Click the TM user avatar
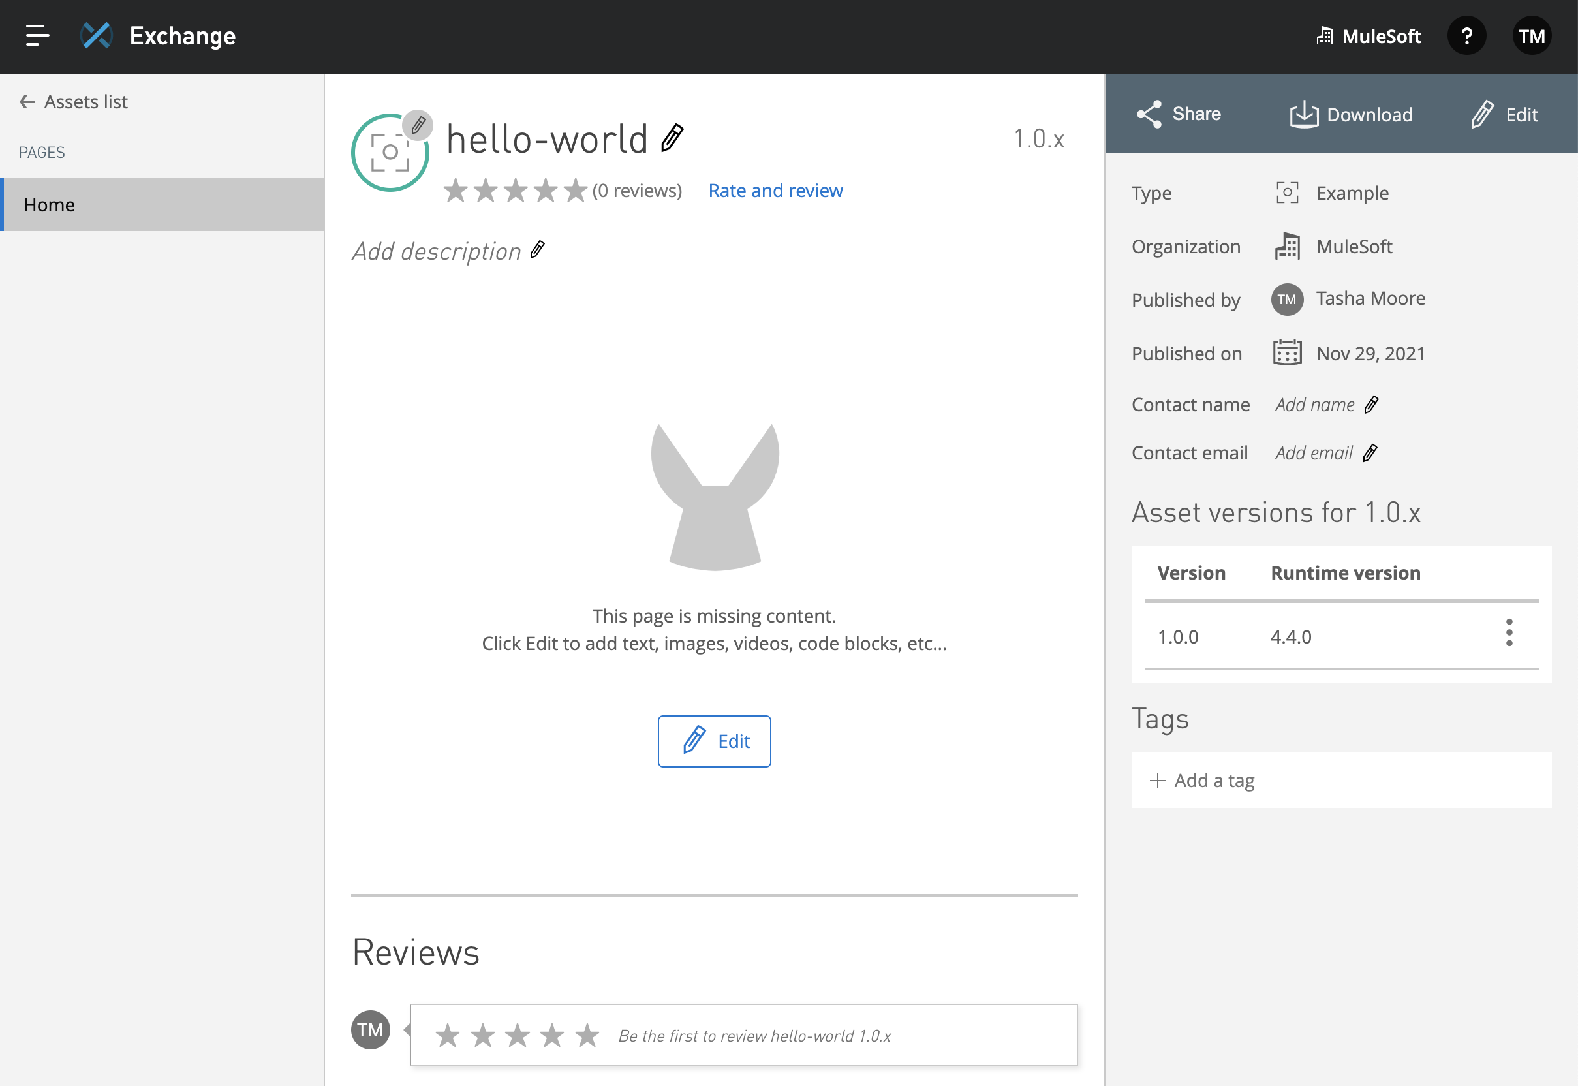Image resolution: width=1578 pixels, height=1086 pixels. (x=1532, y=35)
